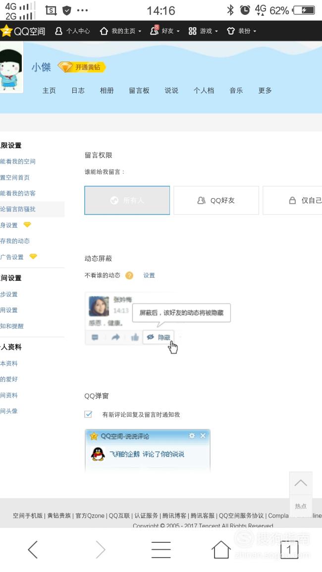Open 本资料 sidebar item
This screenshot has height=572, width=322.
coord(9,364)
